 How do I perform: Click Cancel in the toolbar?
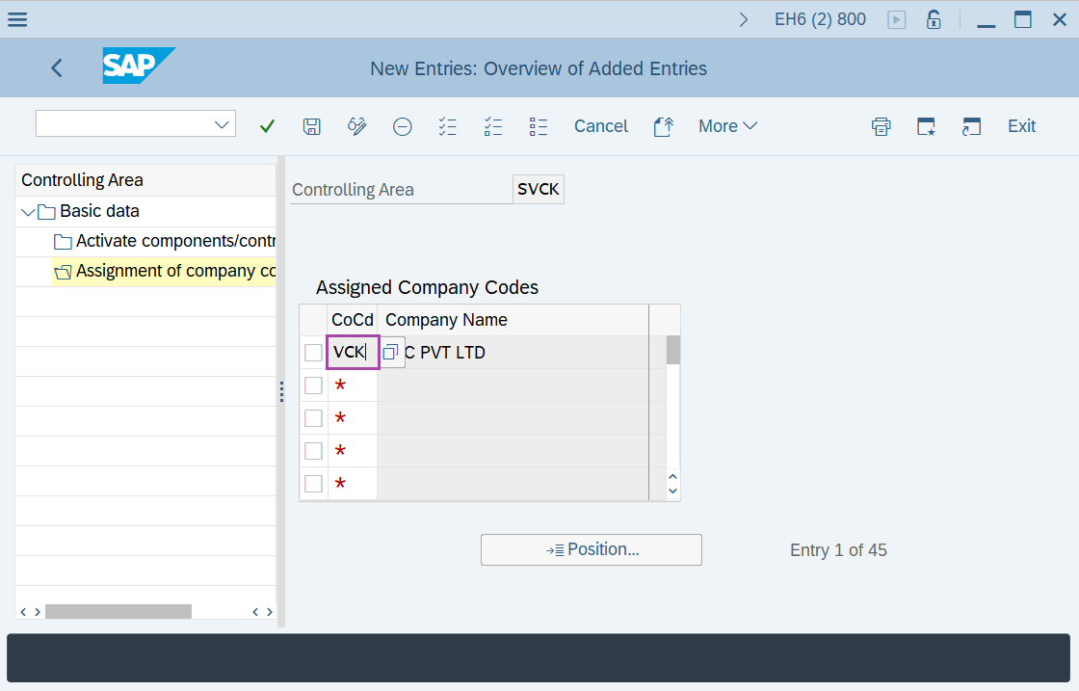(601, 126)
